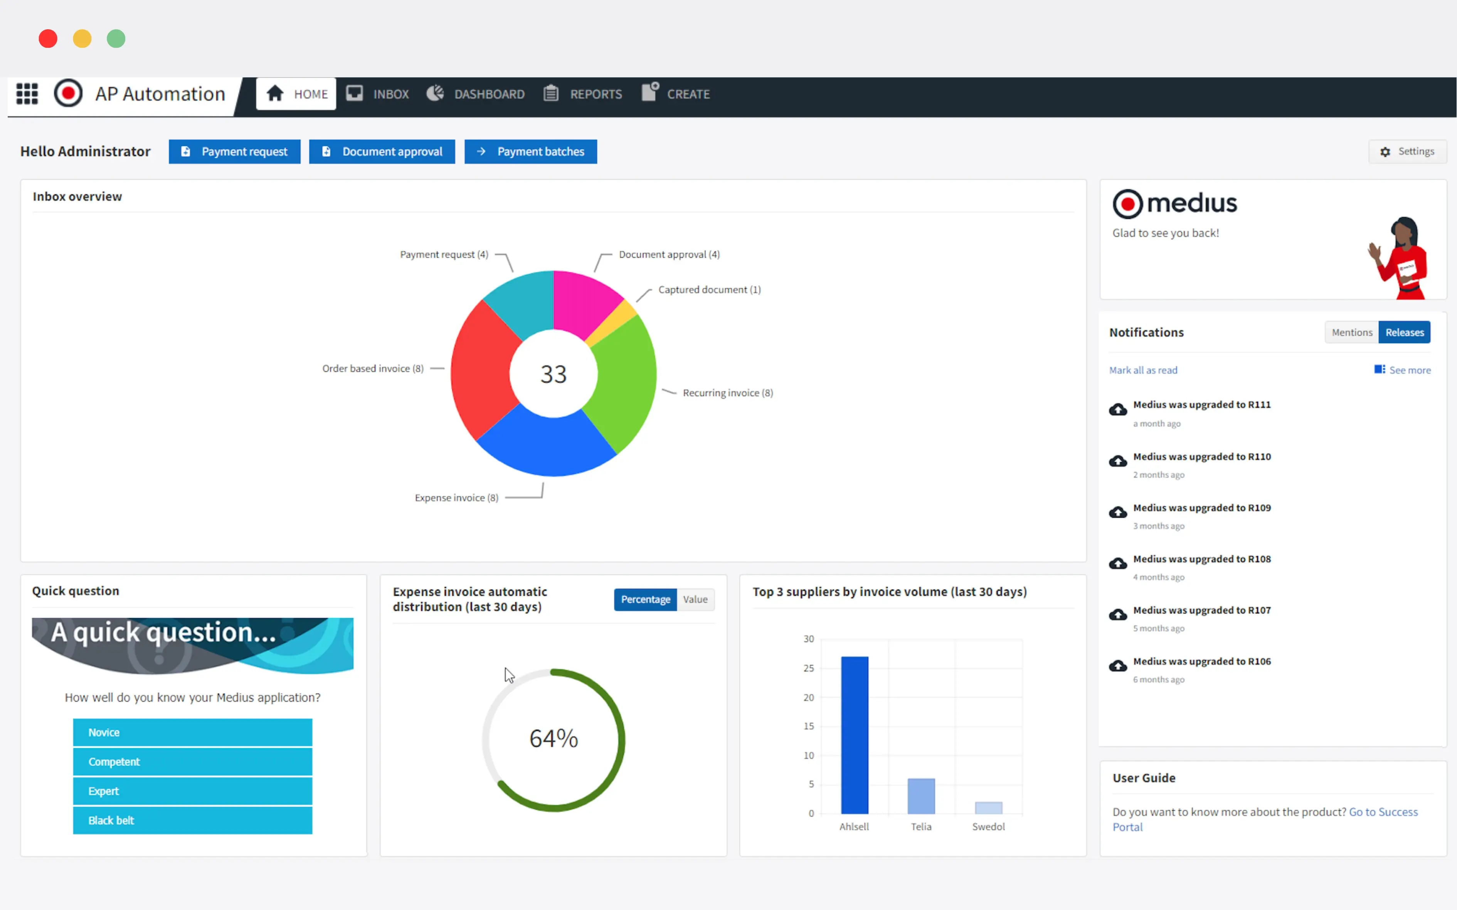Click the Create document icon
Image resolution: width=1457 pixels, height=910 pixels.
pos(649,92)
